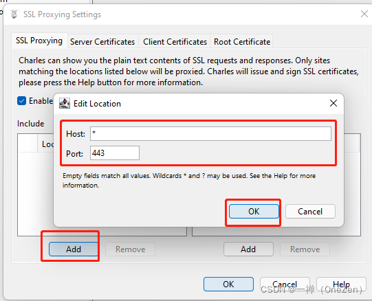Click the Charles icon in SSL Proxying Settings title

point(14,14)
